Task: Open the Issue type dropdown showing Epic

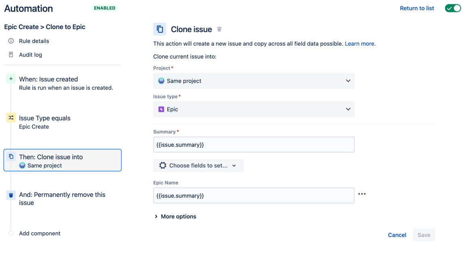Action: (254, 109)
